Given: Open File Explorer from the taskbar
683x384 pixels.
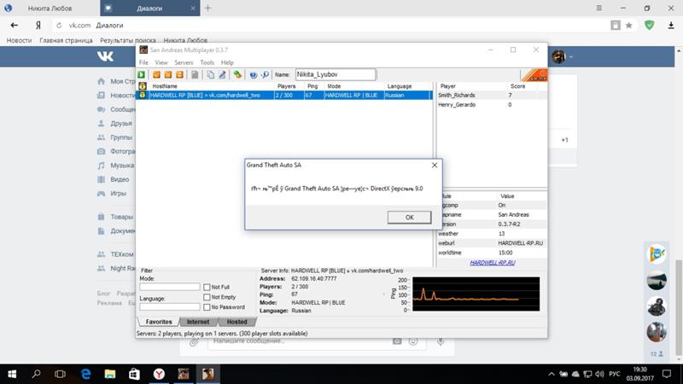Looking at the screenshot, I should tap(110, 374).
